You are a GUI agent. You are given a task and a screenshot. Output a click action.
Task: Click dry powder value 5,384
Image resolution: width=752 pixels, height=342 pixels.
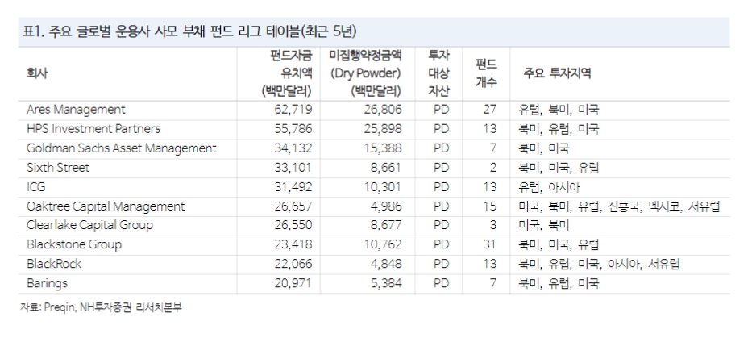click(386, 283)
